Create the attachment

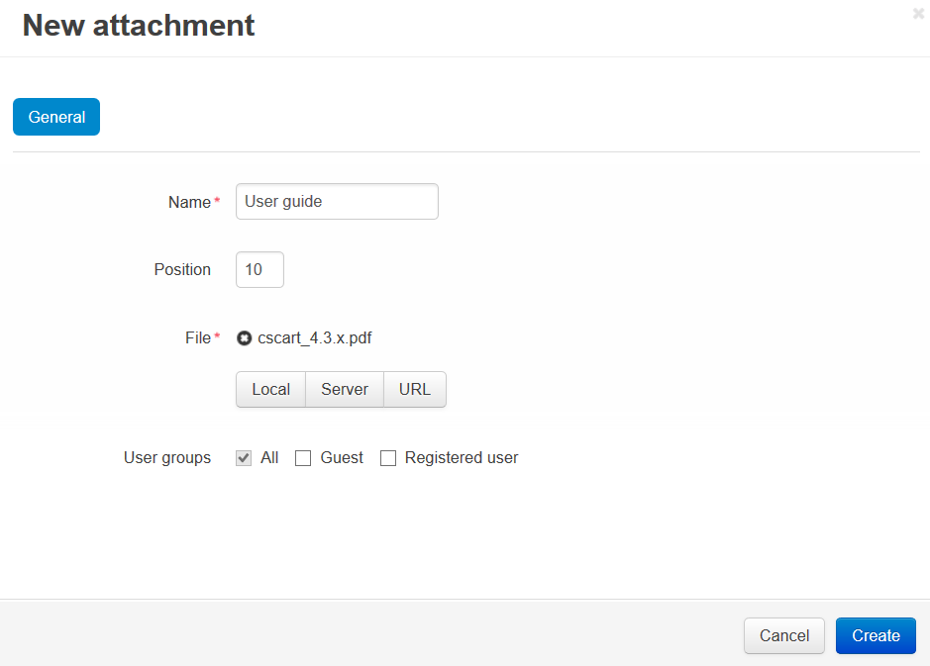point(876,635)
